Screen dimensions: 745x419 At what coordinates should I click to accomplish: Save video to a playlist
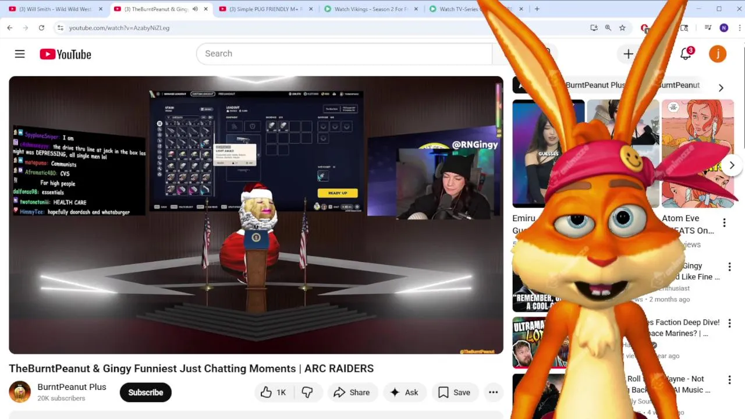[x=454, y=392]
